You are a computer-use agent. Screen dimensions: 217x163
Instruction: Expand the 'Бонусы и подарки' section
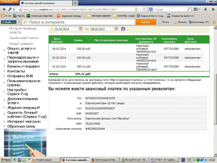coord(23,66)
